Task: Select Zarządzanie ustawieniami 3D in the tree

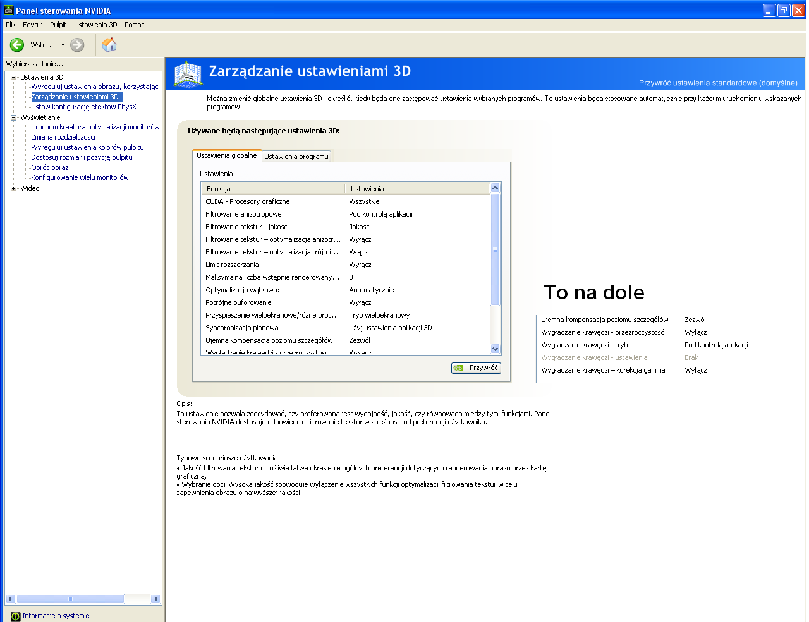Action: pyautogui.click(x=75, y=97)
